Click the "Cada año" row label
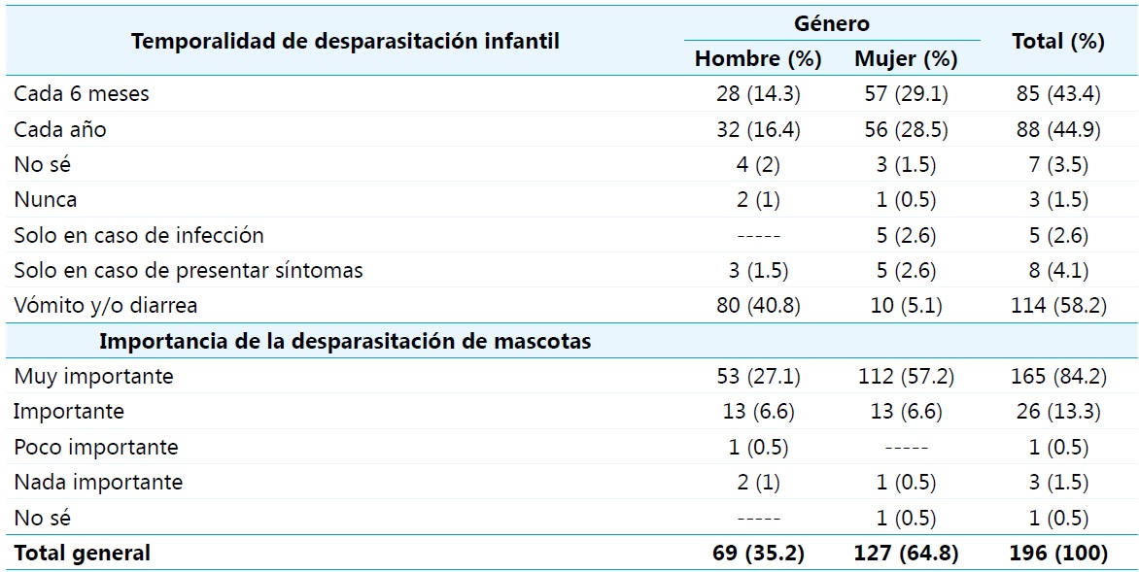1139x572 pixels. coord(60,129)
